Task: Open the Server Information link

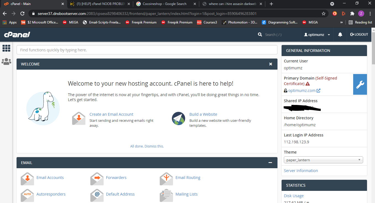Action: [301, 171]
